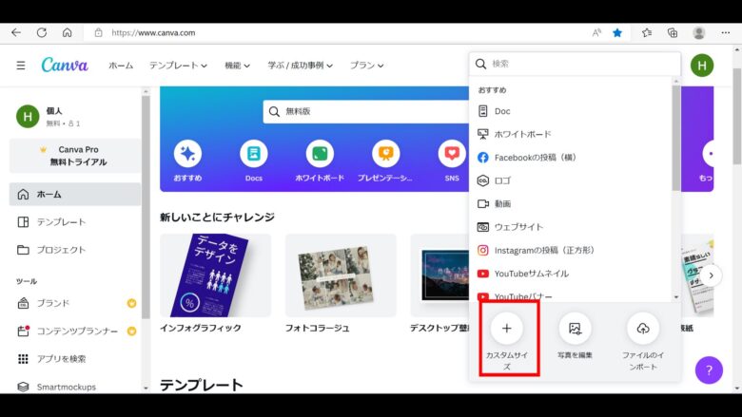Open the Canva hamburger menu

(x=21, y=66)
